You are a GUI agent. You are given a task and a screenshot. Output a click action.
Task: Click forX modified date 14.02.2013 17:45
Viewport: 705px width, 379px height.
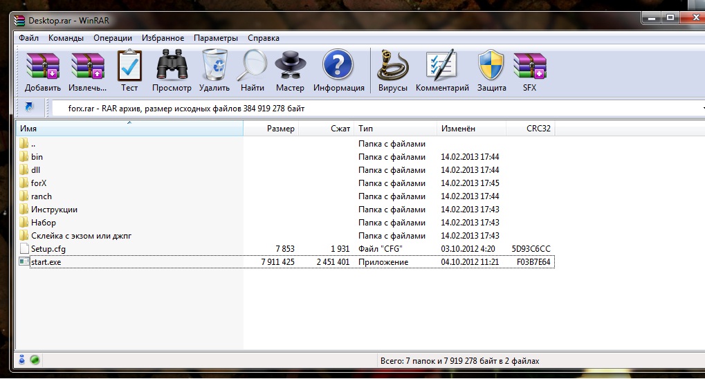pos(470,183)
